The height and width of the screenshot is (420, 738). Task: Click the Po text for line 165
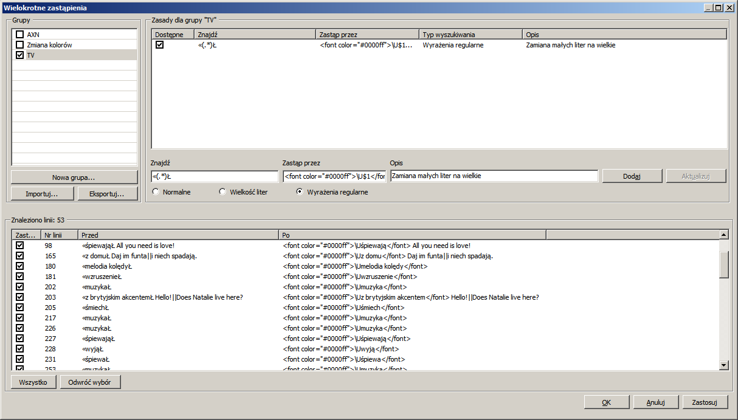click(x=388, y=256)
